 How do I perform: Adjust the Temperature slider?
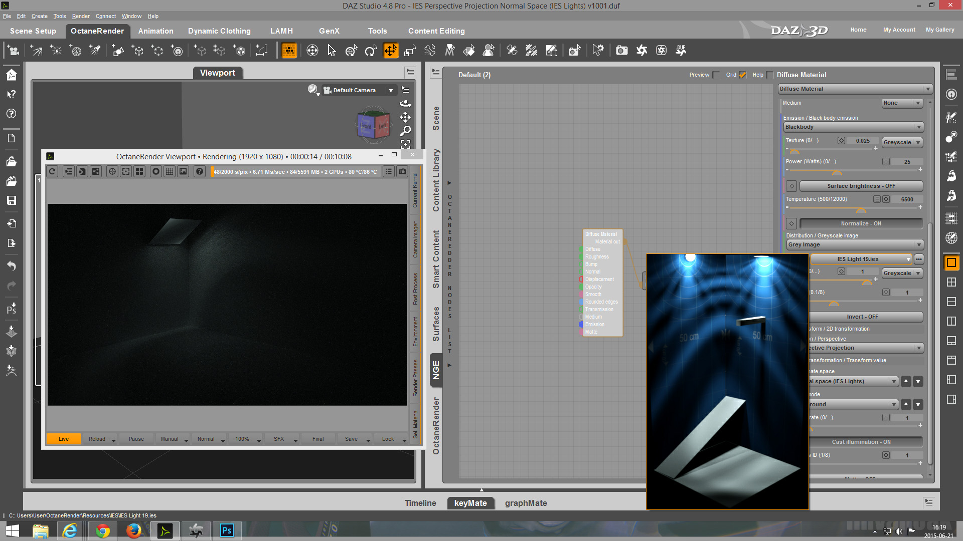[861, 208]
